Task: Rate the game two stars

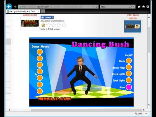Action: (x=48, y=25)
